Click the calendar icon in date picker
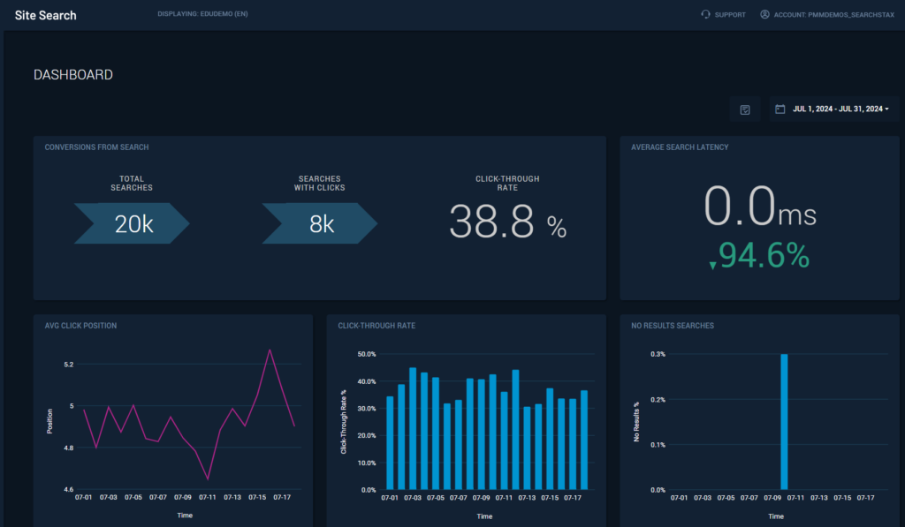This screenshot has height=527, width=905. tap(780, 109)
